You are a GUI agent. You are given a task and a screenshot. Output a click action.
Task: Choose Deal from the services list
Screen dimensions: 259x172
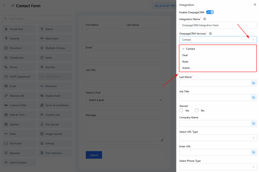pos(185,55)
